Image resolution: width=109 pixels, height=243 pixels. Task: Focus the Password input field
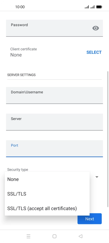(x=54, y=28)
